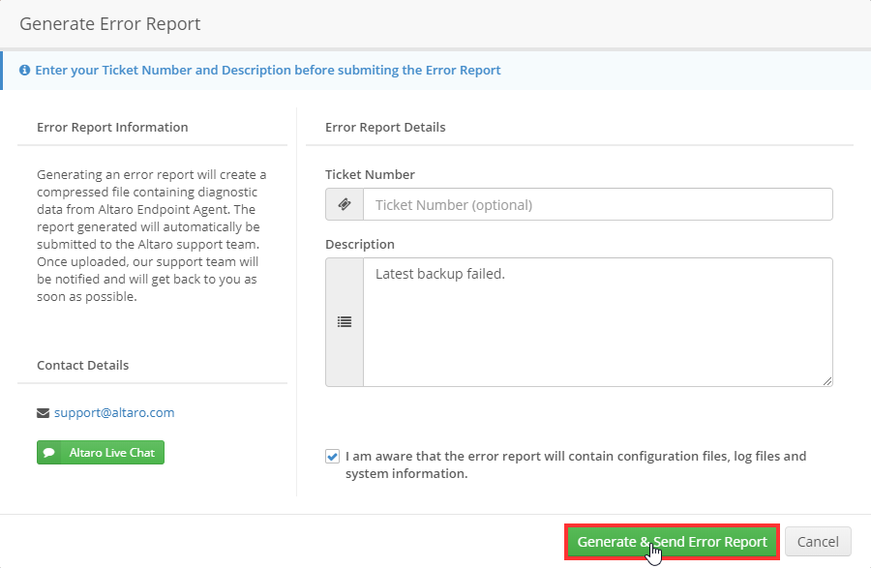The image size is (871, 568).
Task: Click the Description resize handle corner
Action: point(827,381)
